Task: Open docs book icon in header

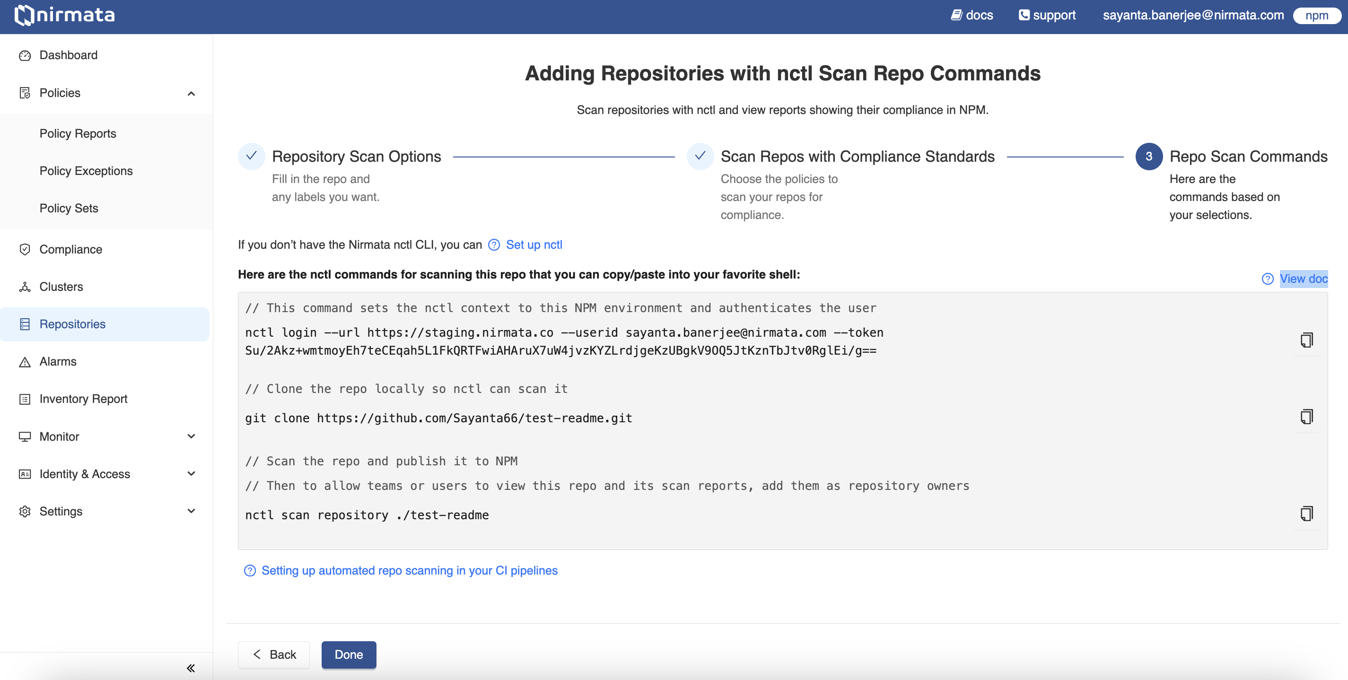Action: pos(956,15)
